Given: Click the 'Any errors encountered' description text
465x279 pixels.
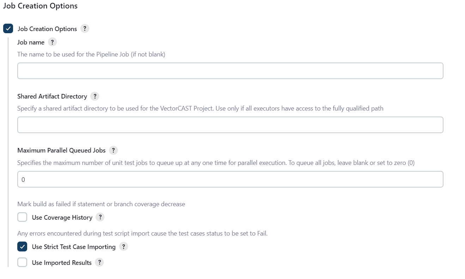Looking at the screenshot, I should (143, 233).
